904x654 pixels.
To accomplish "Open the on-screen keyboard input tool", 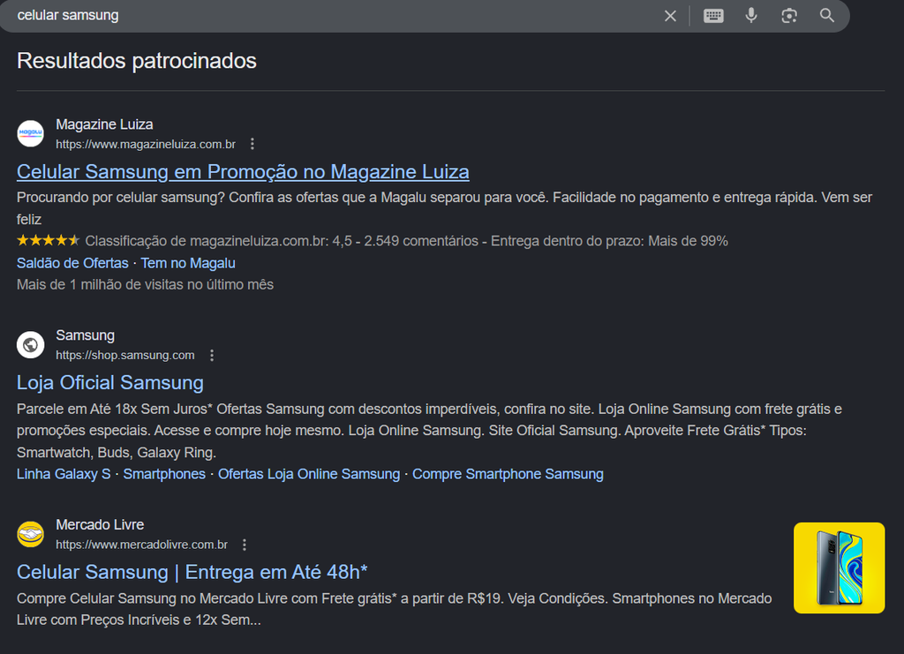I will (713, 16).
